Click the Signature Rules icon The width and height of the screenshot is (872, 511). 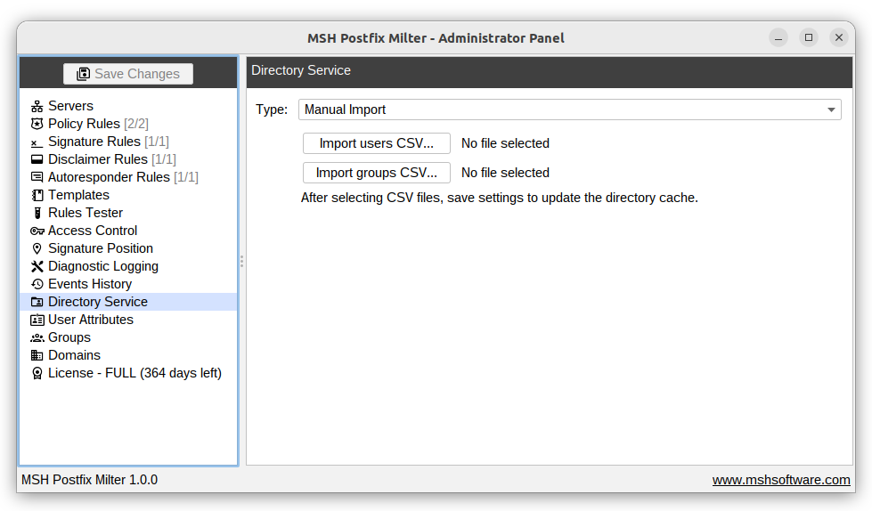[x=37, y=142]
